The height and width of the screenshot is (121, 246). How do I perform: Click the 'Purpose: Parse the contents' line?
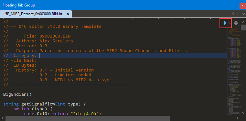[95, 51]
